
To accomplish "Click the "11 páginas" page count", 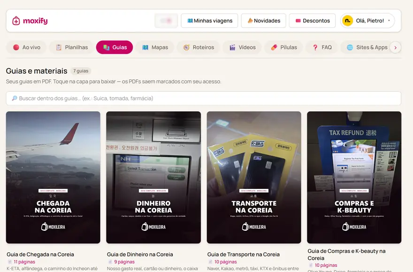I will pos(24,262).
